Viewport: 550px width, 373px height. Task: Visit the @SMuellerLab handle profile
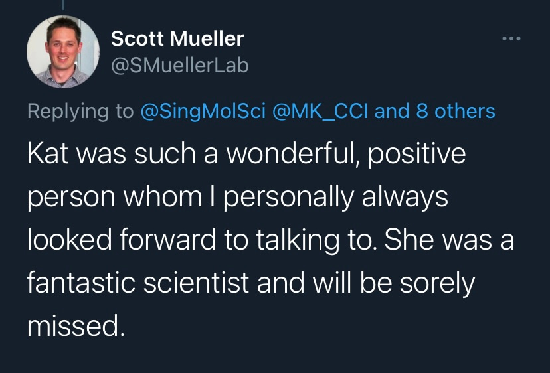[179, 64]
